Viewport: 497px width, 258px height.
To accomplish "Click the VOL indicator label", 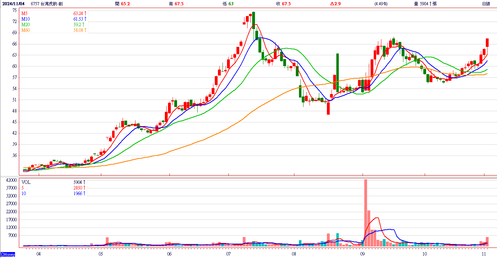I will (26, 182).
